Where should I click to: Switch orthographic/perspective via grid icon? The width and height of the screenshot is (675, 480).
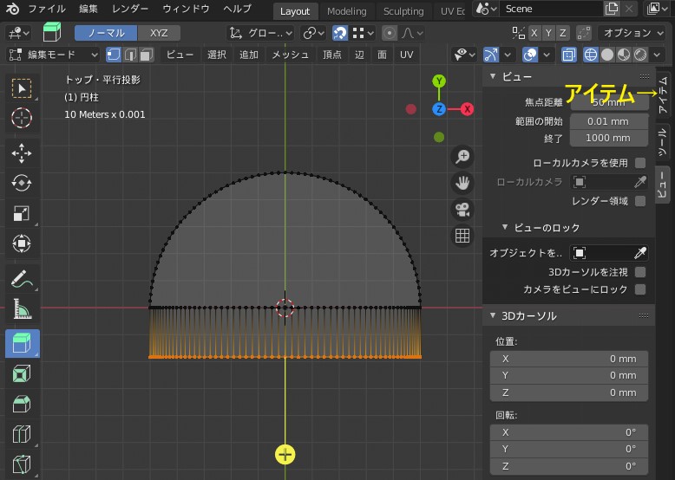[462, 236]
